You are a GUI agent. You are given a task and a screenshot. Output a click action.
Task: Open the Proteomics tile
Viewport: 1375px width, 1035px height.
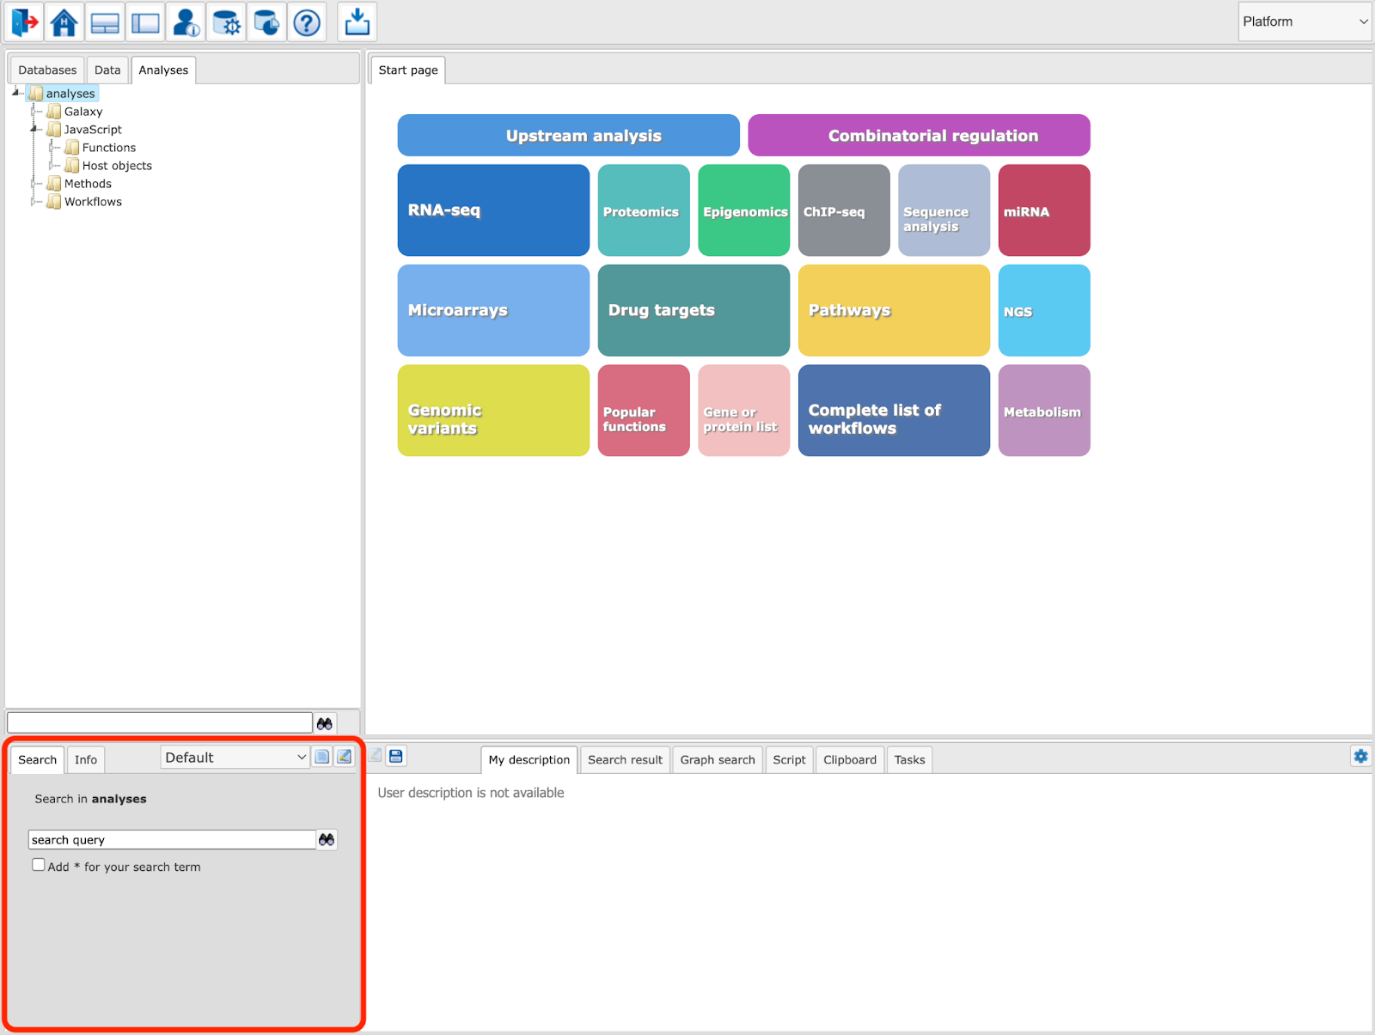644,210
